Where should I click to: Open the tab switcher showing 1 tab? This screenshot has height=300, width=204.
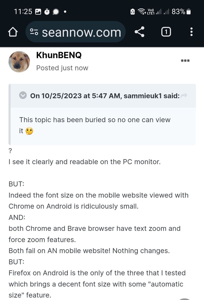(x=166, y=32)
